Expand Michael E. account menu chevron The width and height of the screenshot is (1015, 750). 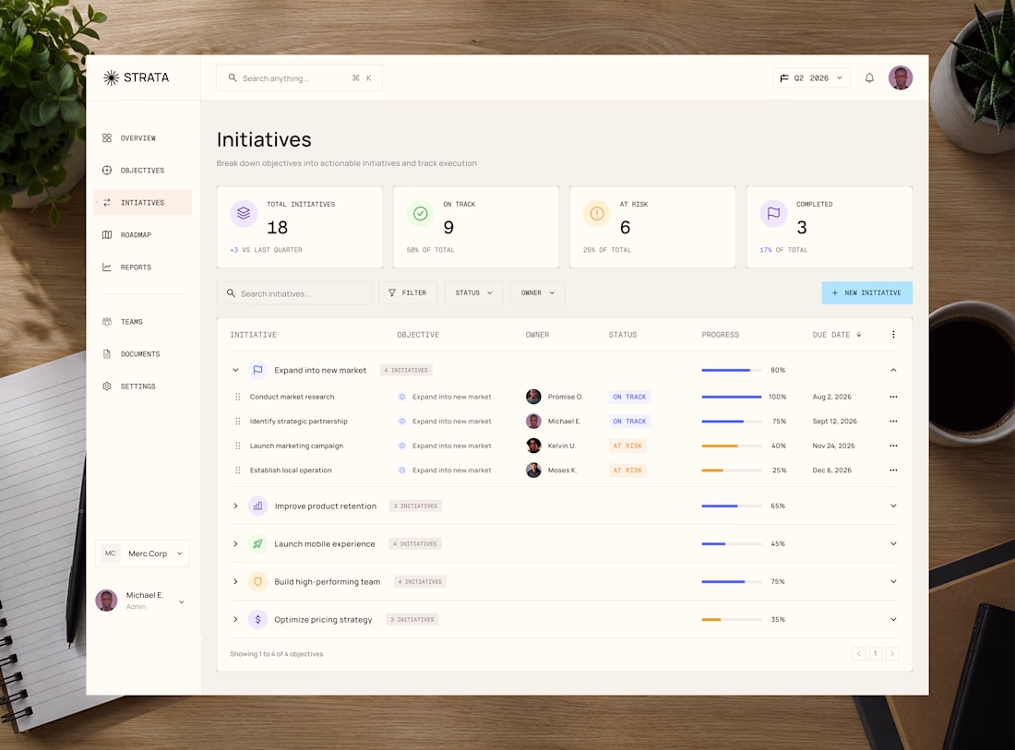[181, 601]
